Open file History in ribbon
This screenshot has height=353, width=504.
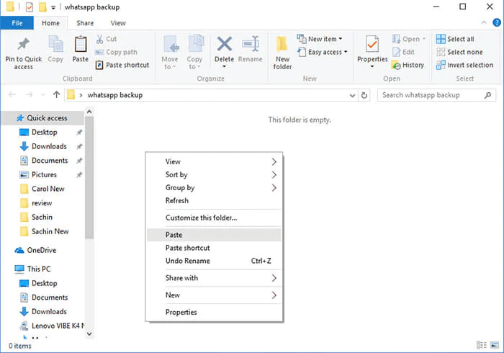(408, 65)
